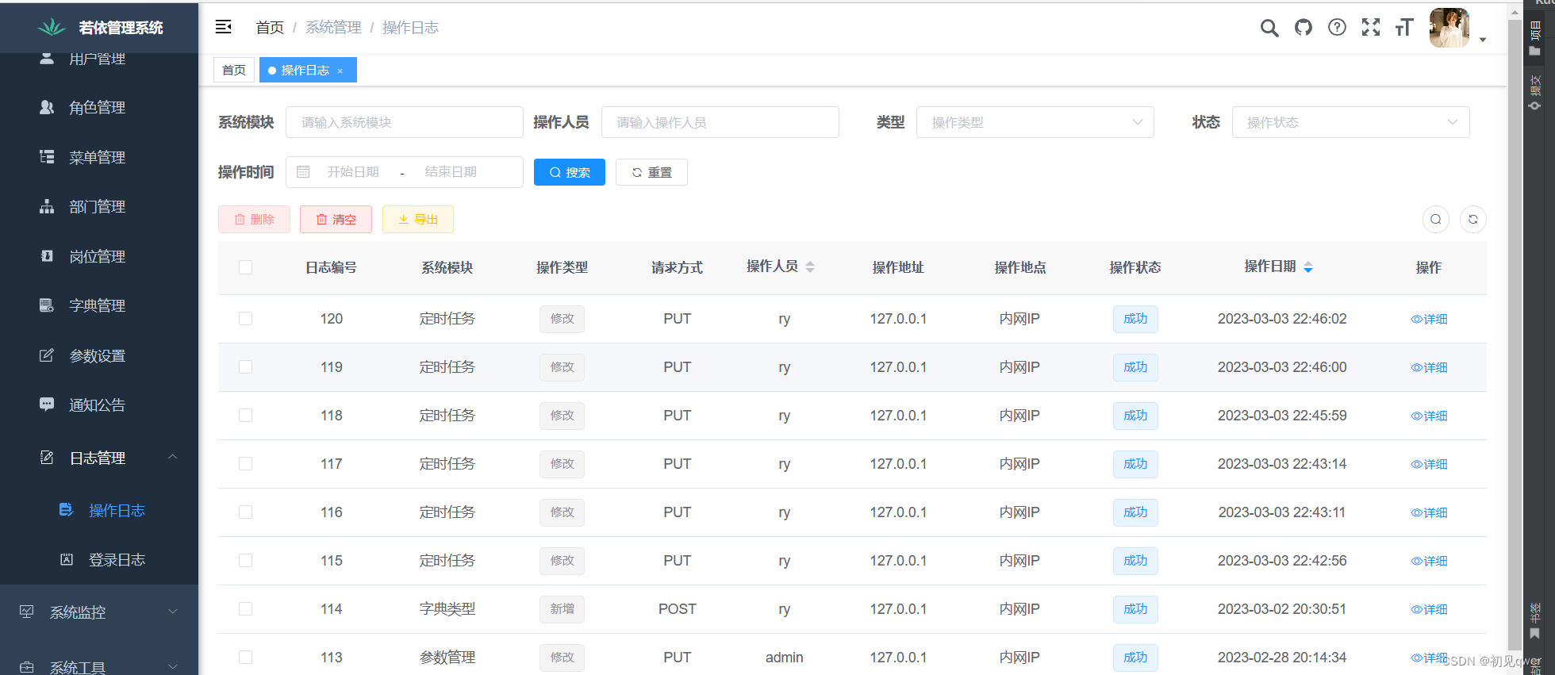Click the 系统监控 monitor icon
The image size is (1555, 675).
click(27, 612)
